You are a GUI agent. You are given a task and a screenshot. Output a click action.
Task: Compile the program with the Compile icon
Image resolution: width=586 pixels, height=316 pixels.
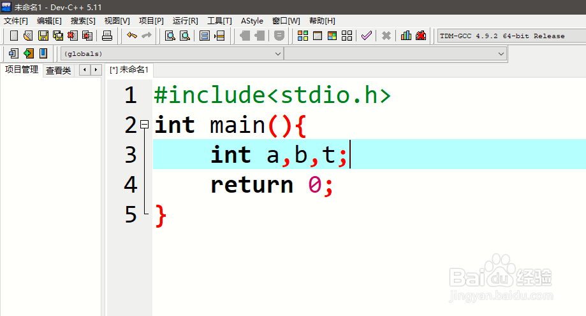pos(303,36)
